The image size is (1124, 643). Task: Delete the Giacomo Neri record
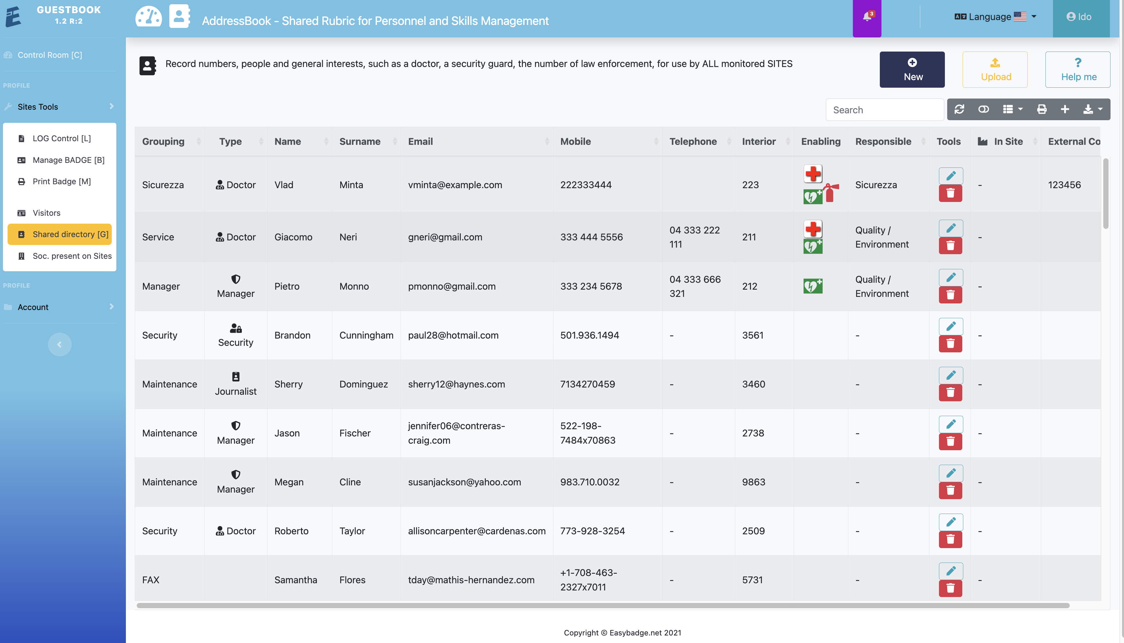tap(950, 246)
